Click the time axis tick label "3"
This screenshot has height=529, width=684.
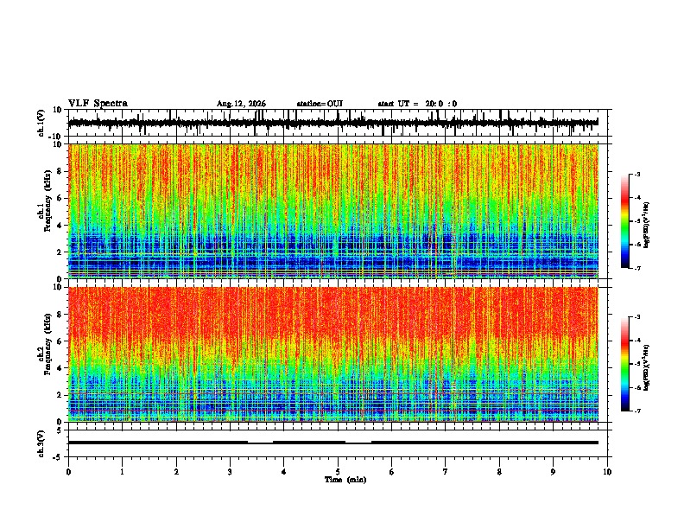tap(230, 472)
